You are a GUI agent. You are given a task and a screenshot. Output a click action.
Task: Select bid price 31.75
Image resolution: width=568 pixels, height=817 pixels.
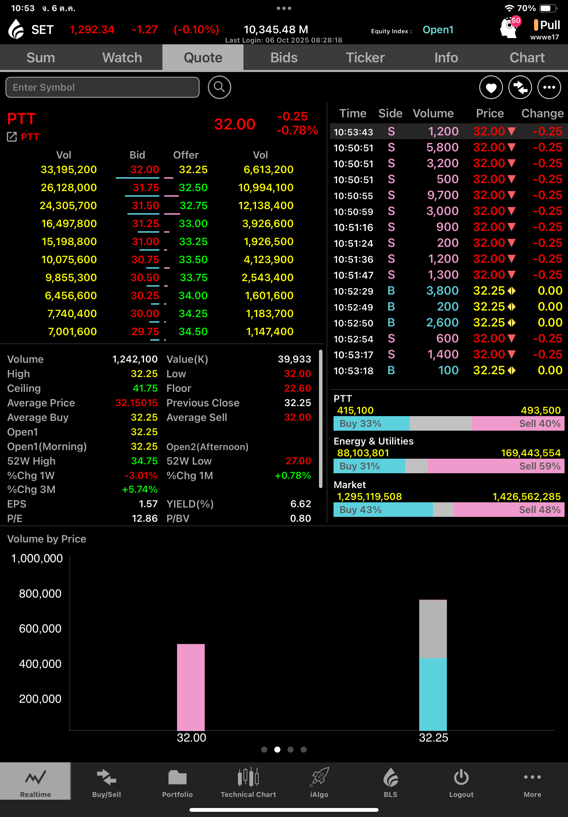click(145, 187)
